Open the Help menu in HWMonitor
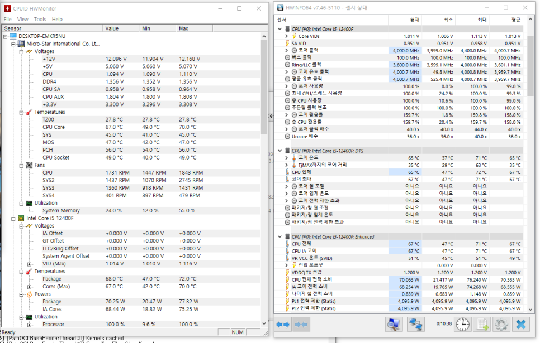 (57, 20)
